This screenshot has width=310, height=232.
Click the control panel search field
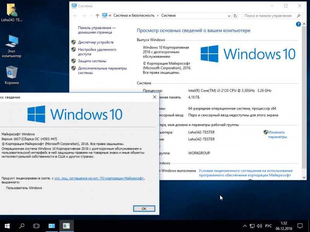click(272, 16)
